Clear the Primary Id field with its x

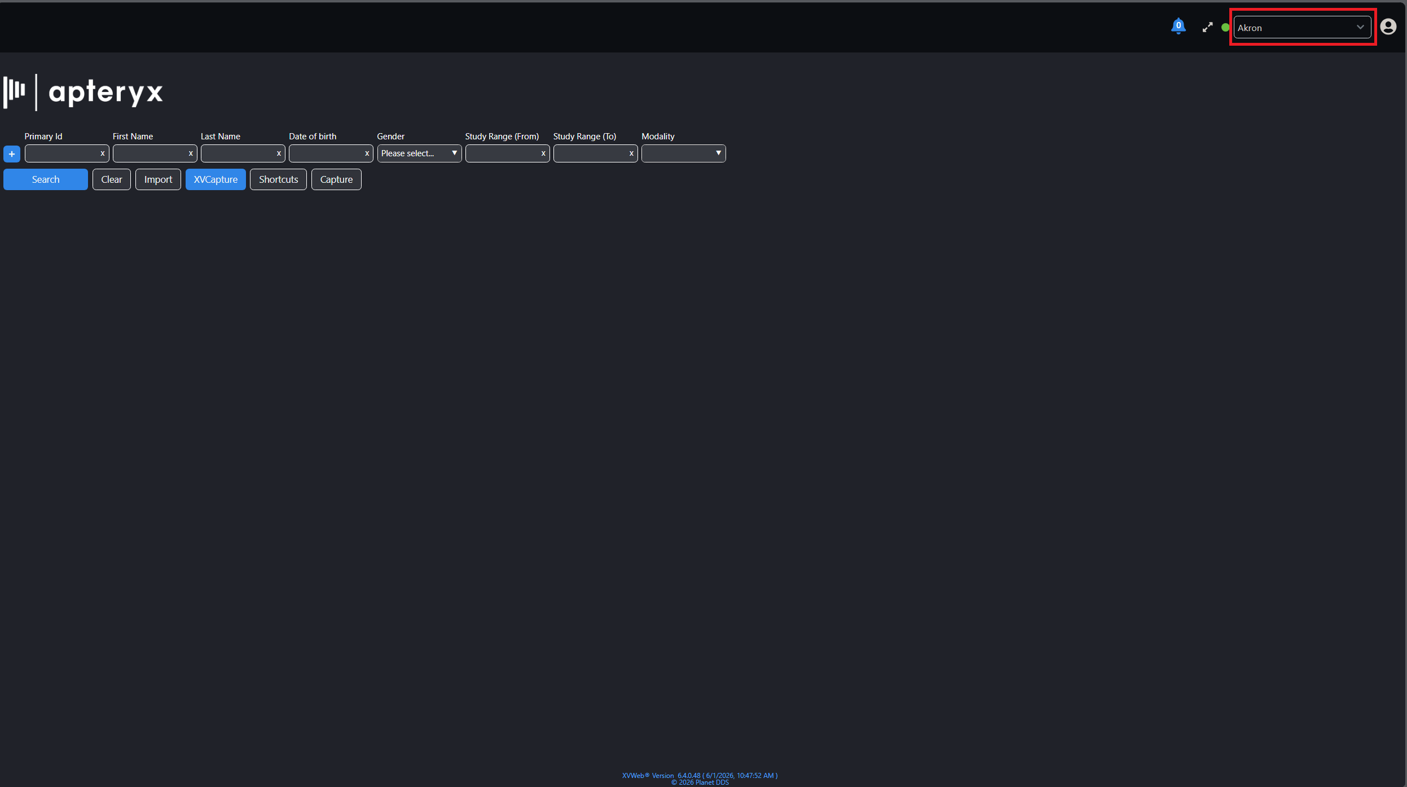pos(103,153)
